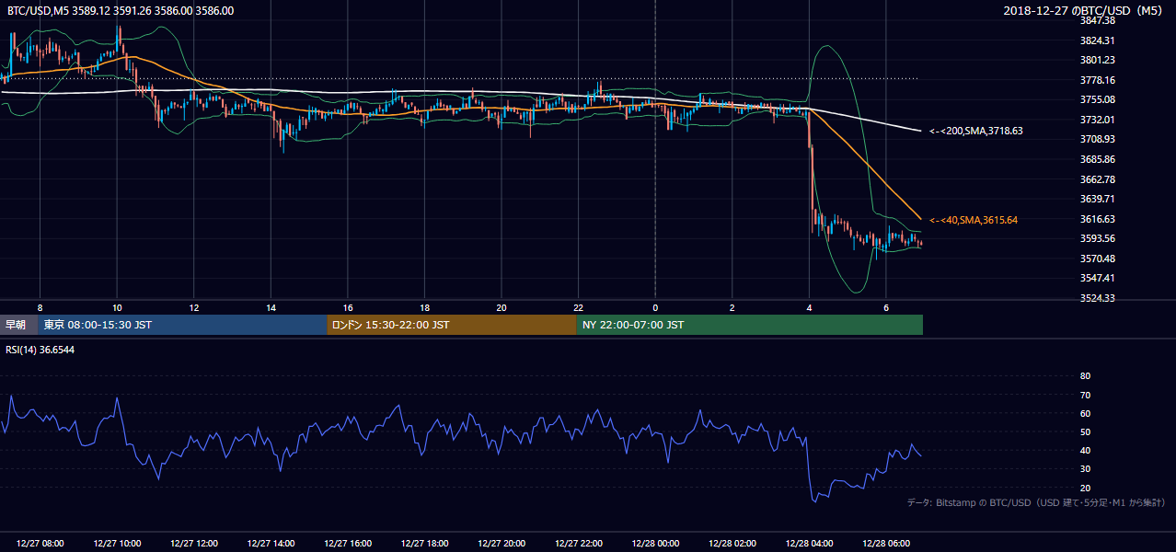
Task: Click the BTC/USD,M5 OHLC header text
Action: 121,11
